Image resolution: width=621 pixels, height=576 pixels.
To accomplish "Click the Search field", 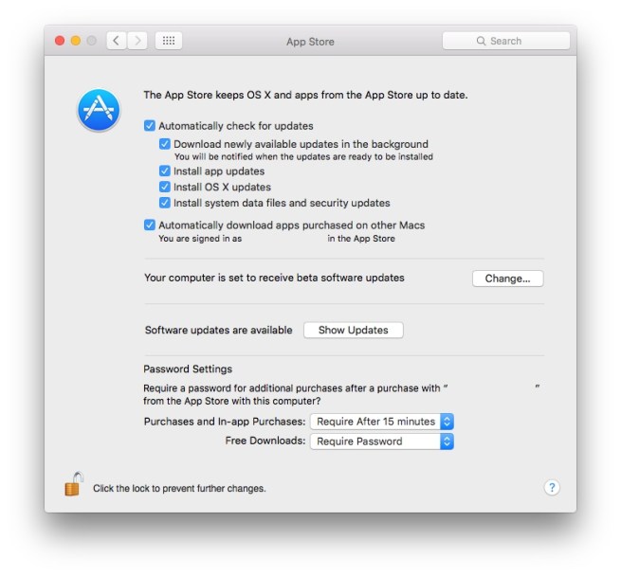I will (x=506, y=41).
